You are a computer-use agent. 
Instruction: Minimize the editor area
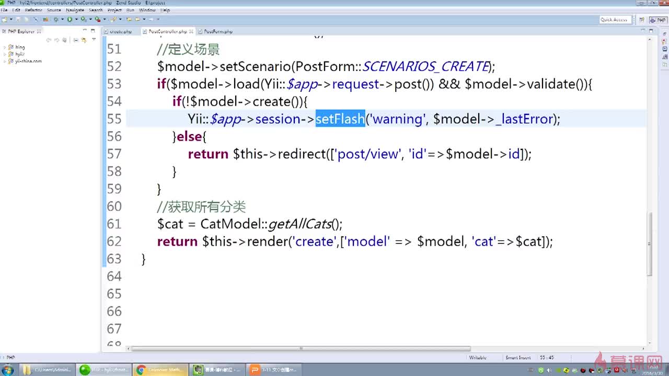pos(643,31)
